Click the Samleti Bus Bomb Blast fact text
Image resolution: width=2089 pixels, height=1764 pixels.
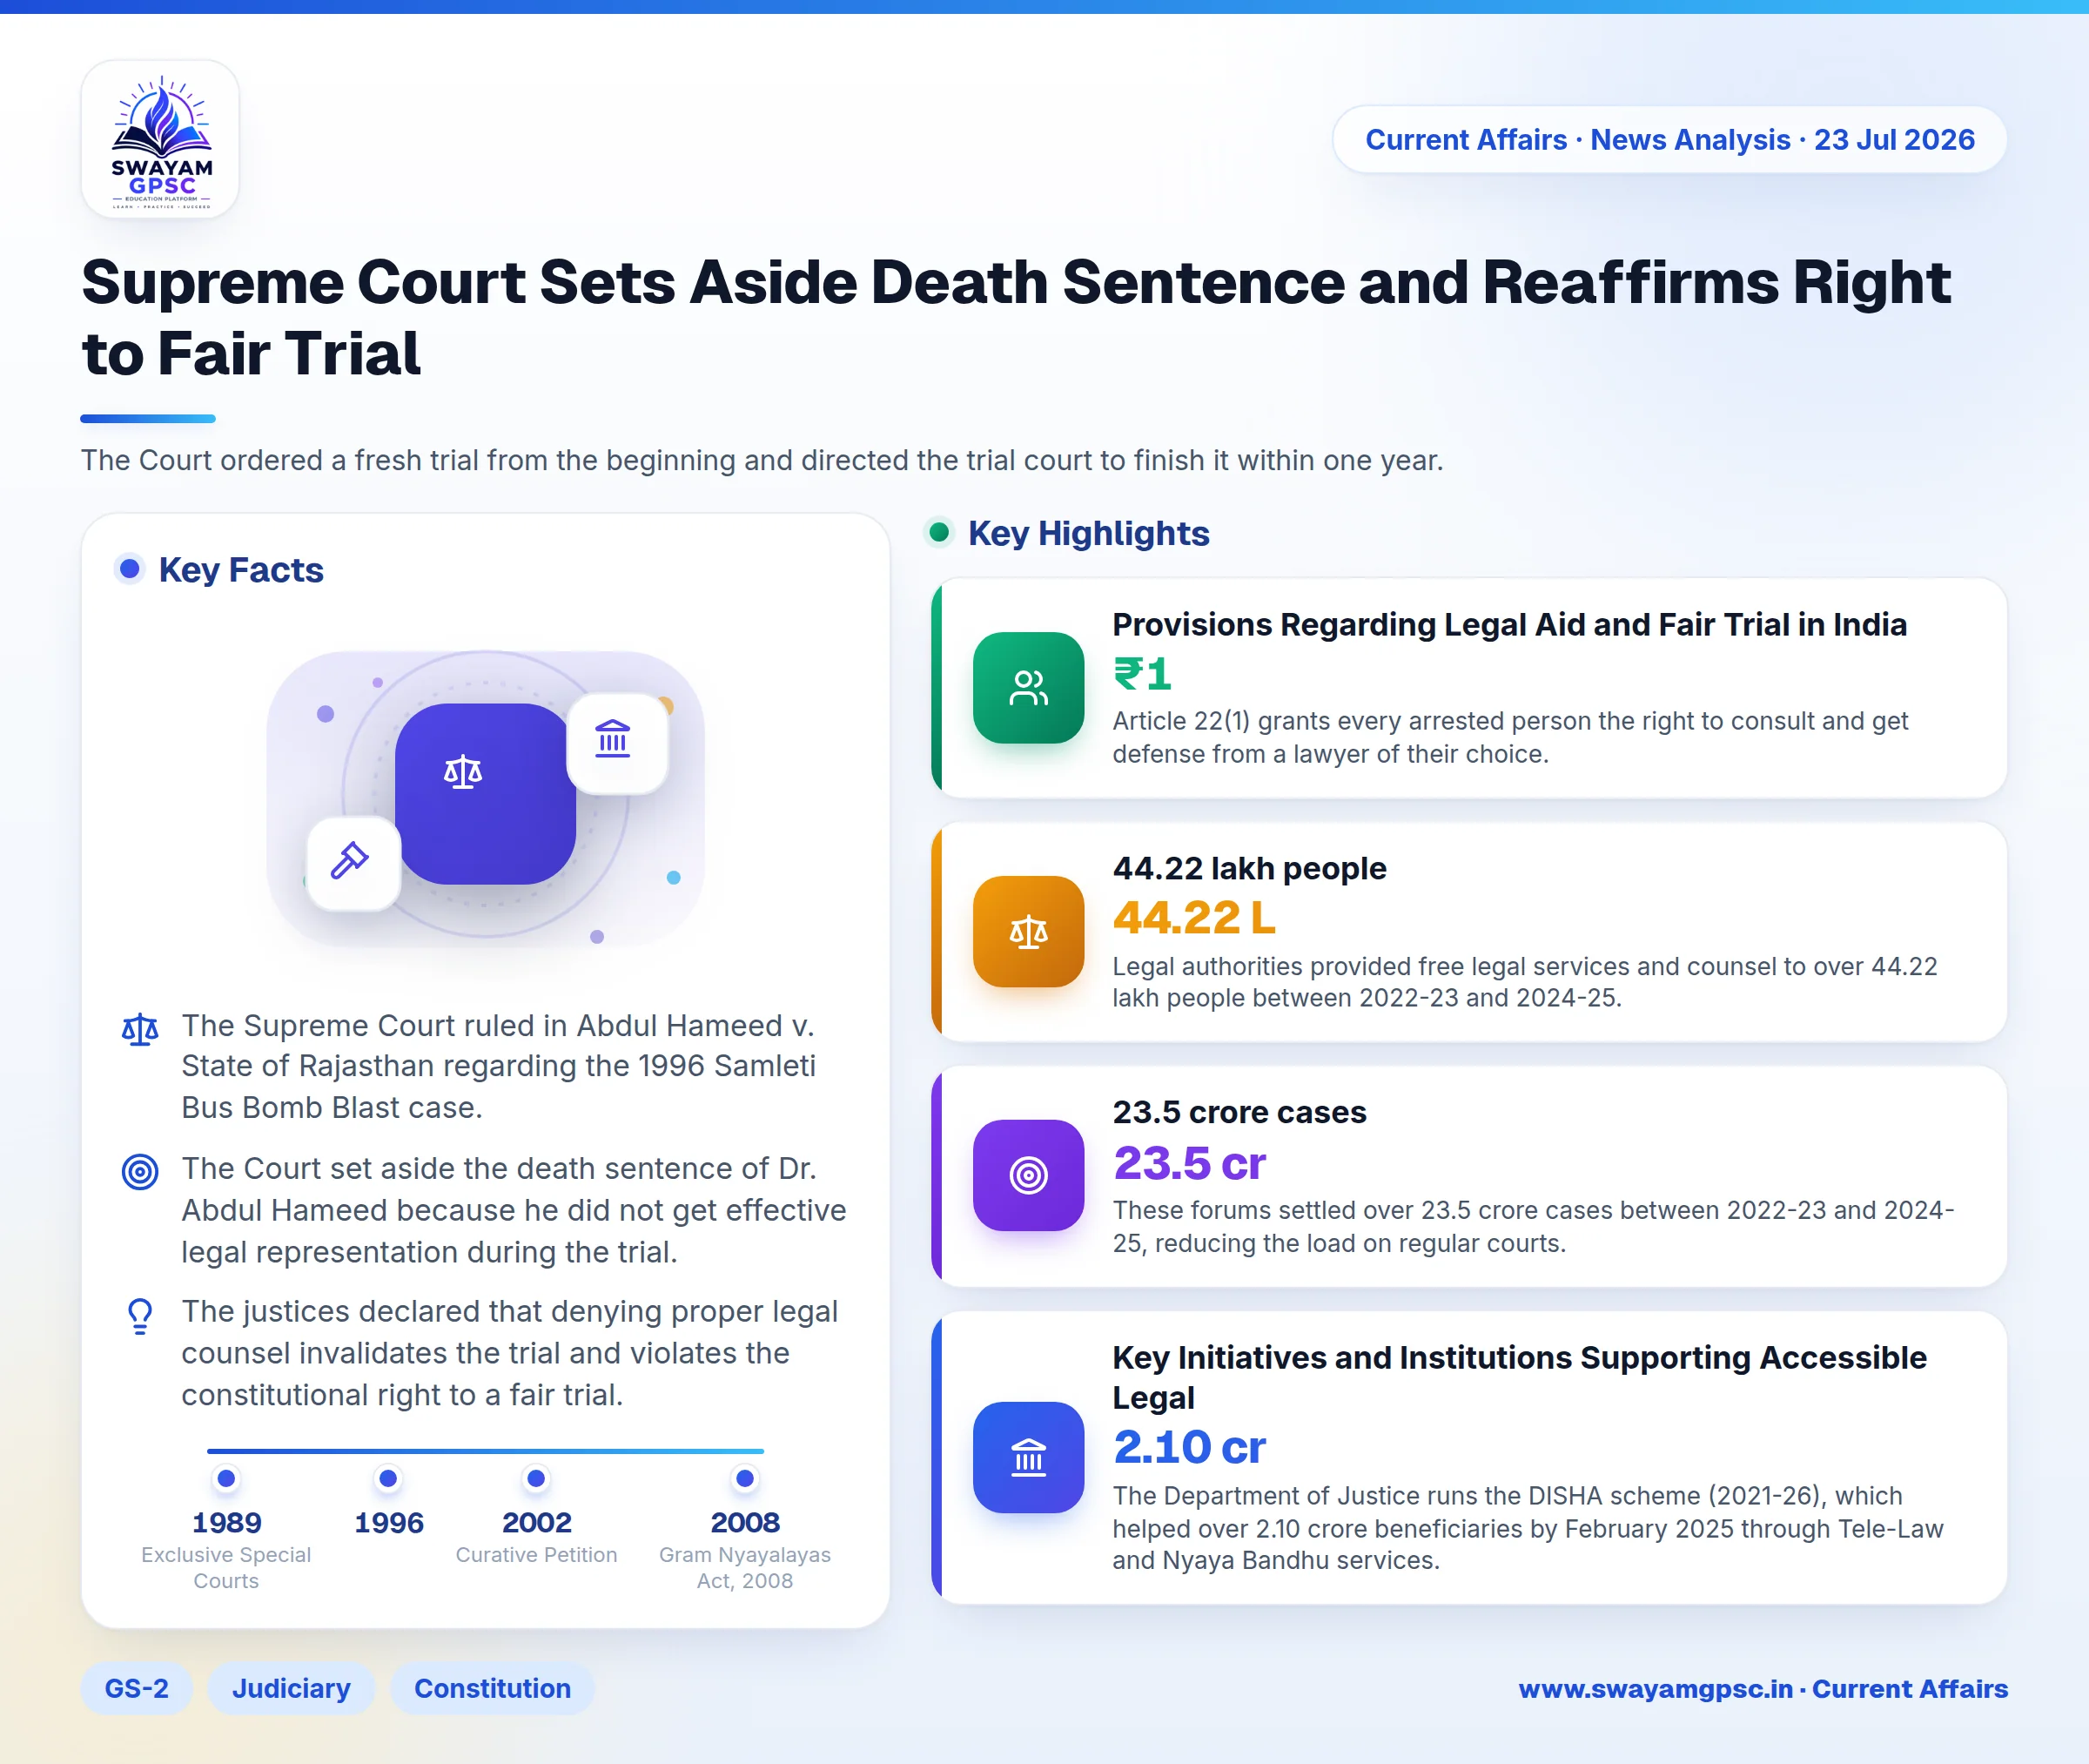[499, 1066]
